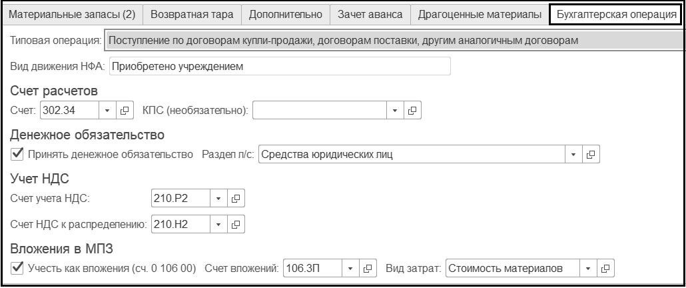Select Драгоценные материалы tab

(x=479, y=14)
